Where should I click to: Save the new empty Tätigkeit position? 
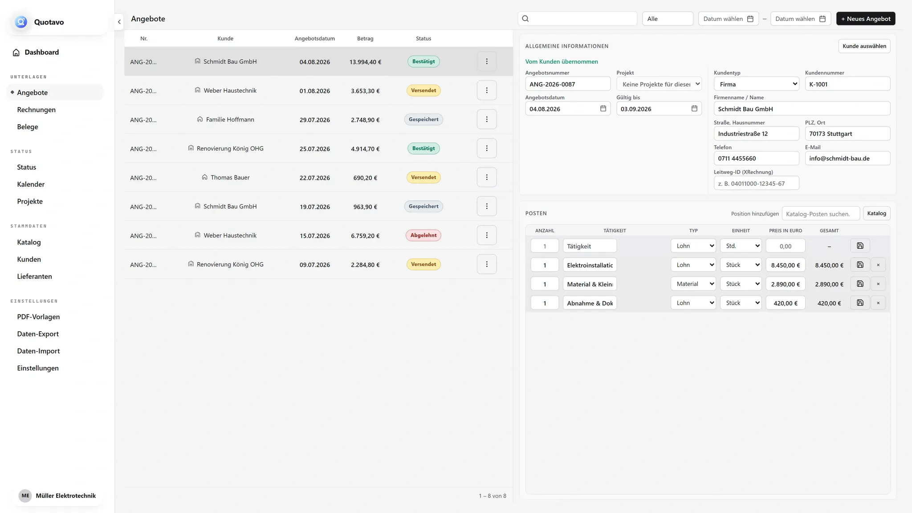pyautogui.click(x=860, y=246)
